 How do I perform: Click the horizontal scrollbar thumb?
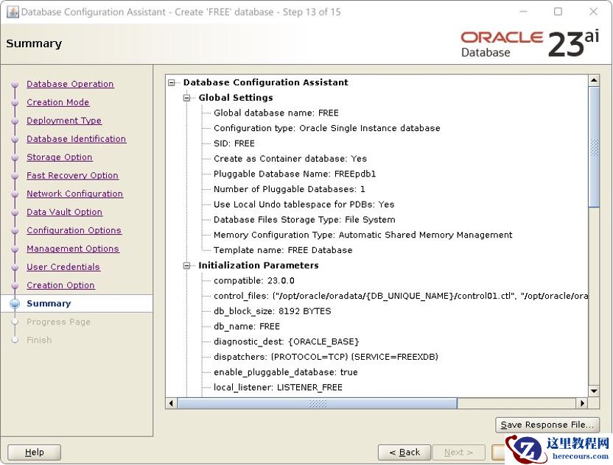(x=317, y=403)
